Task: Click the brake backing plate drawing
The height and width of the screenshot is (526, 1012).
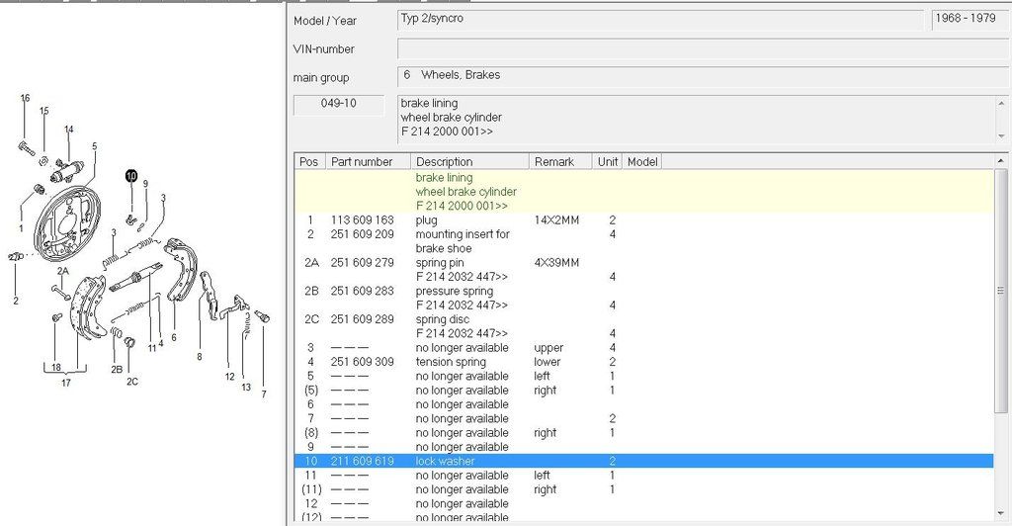Action: [x=67, y=224]
